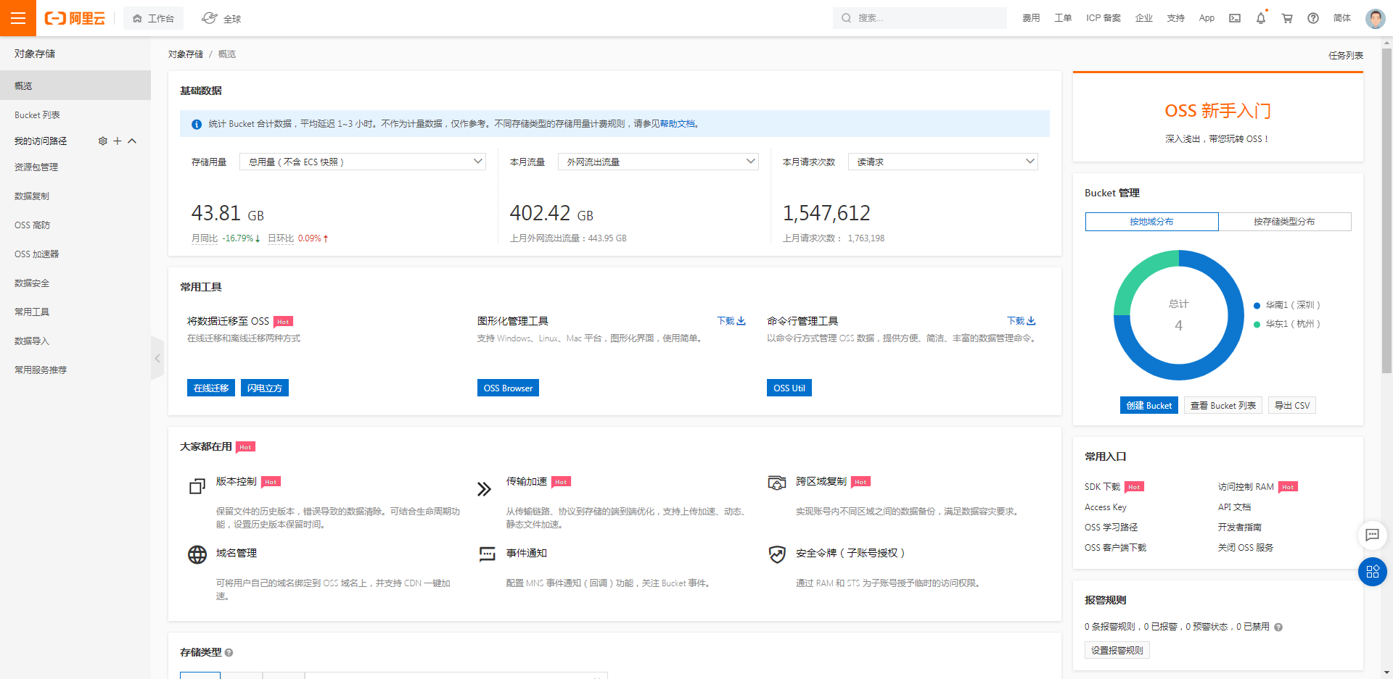Screen dimensions: 1393x679
Task: Open the shopping cart icon
Action: [1287, 18]
